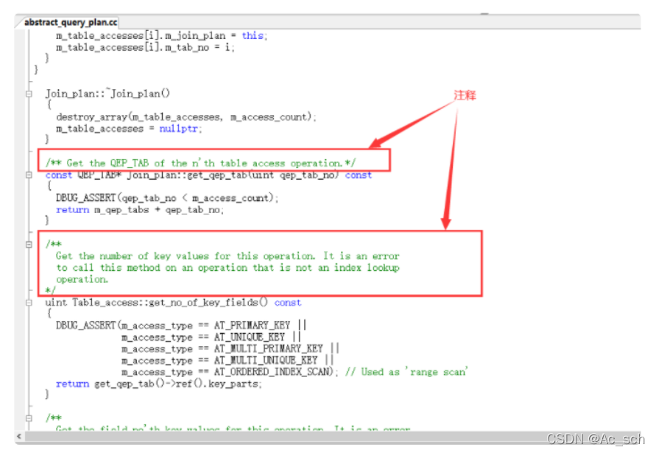
Task: Click 'uint Table_access::get_no_of_key_fields() const' declaration
Action: coord(173,302)
